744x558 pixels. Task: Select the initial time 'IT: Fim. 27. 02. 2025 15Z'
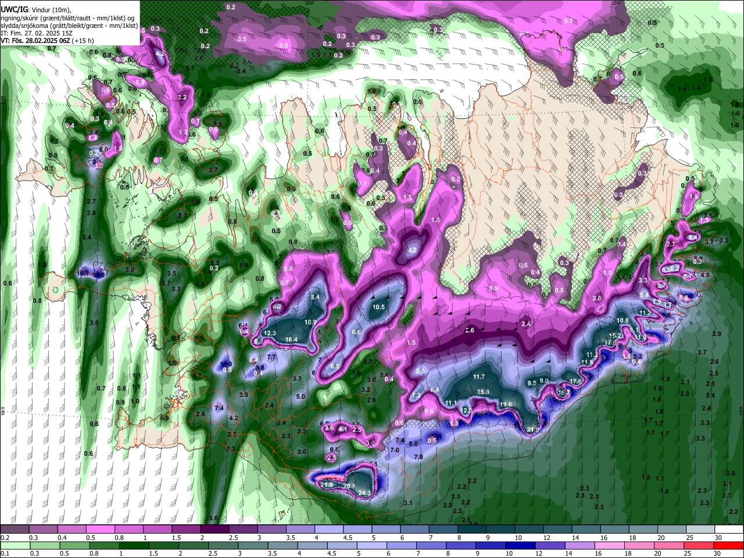(37, 33)
